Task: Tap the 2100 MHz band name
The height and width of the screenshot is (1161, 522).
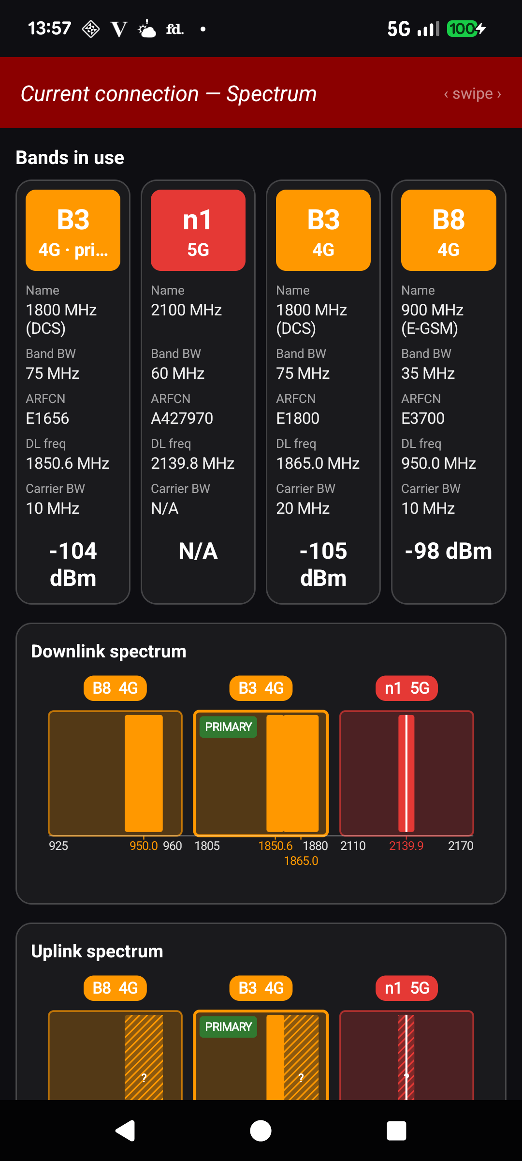Action: (186, 310)
